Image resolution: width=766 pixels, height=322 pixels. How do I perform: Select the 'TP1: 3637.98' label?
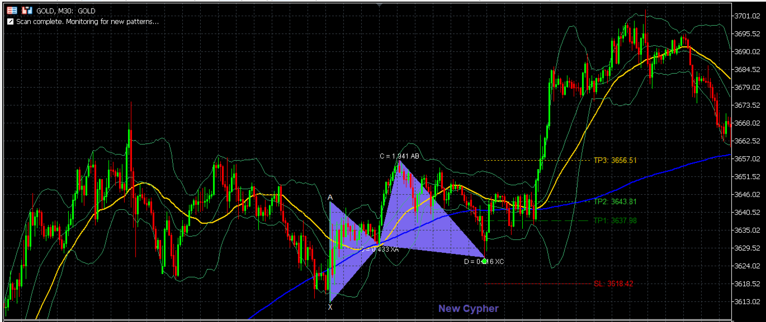click(615, 220)
